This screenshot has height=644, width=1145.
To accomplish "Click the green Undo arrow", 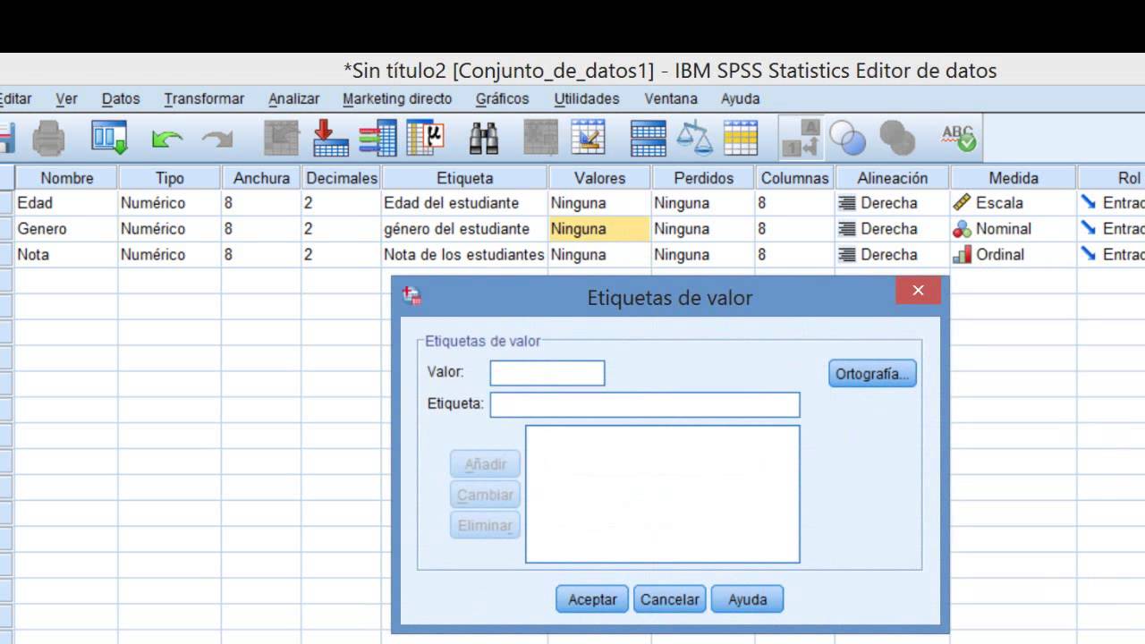I will [x=166, y=139].
